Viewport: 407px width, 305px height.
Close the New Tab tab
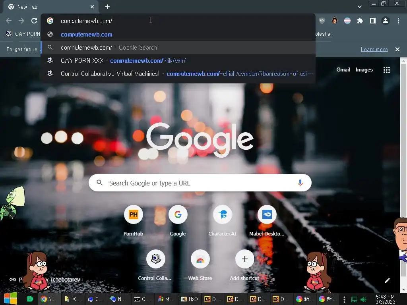tap(92, 7)
